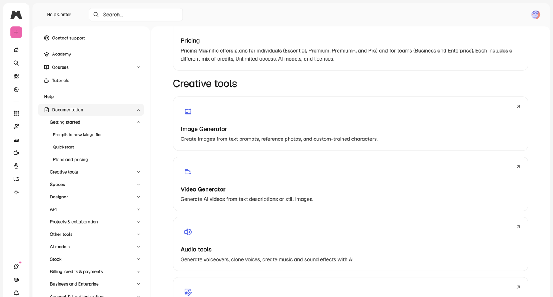This screenshot has height=297, width=553.
Task: Click the magnifier search icon in left rail
Action: coord(16,63)
